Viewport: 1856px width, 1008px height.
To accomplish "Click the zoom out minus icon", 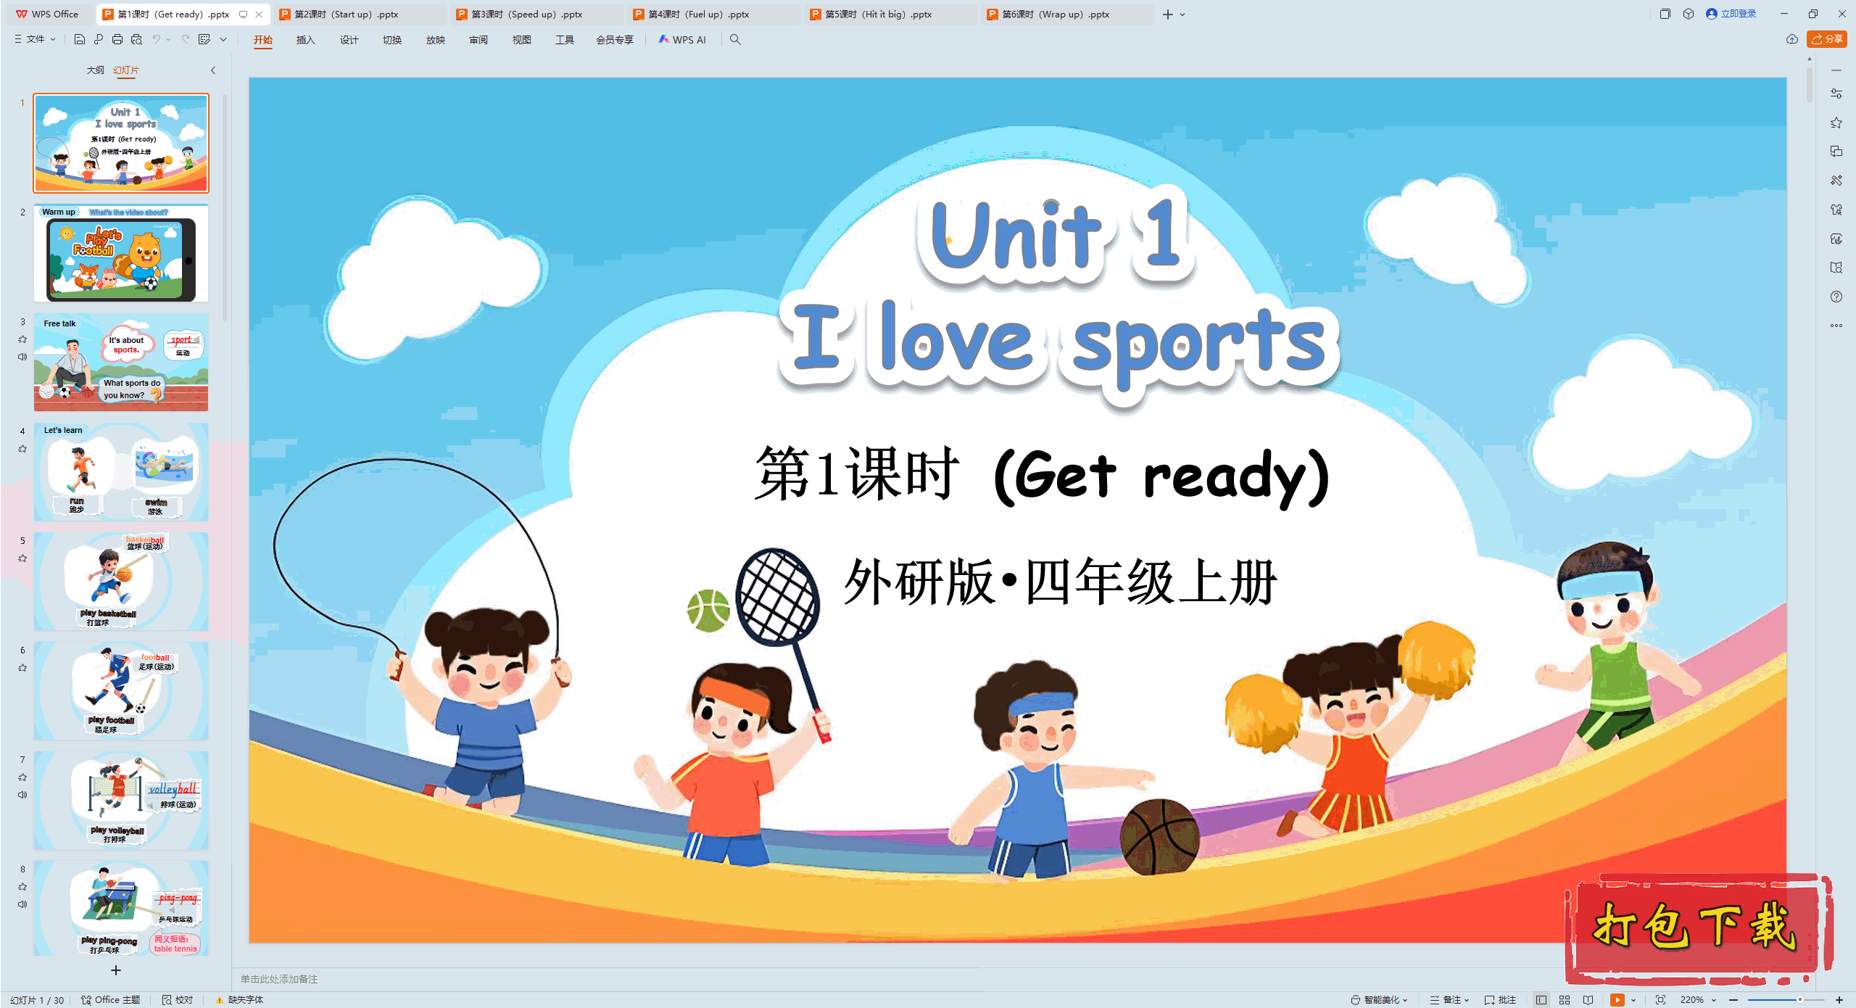I will click(x=1733, y=1000).
